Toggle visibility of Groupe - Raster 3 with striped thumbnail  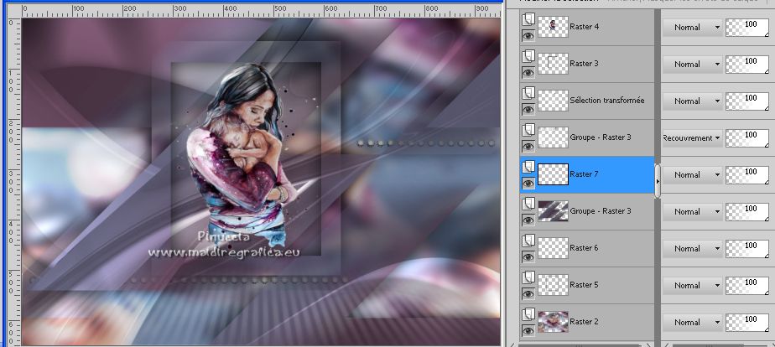(528, 220)
